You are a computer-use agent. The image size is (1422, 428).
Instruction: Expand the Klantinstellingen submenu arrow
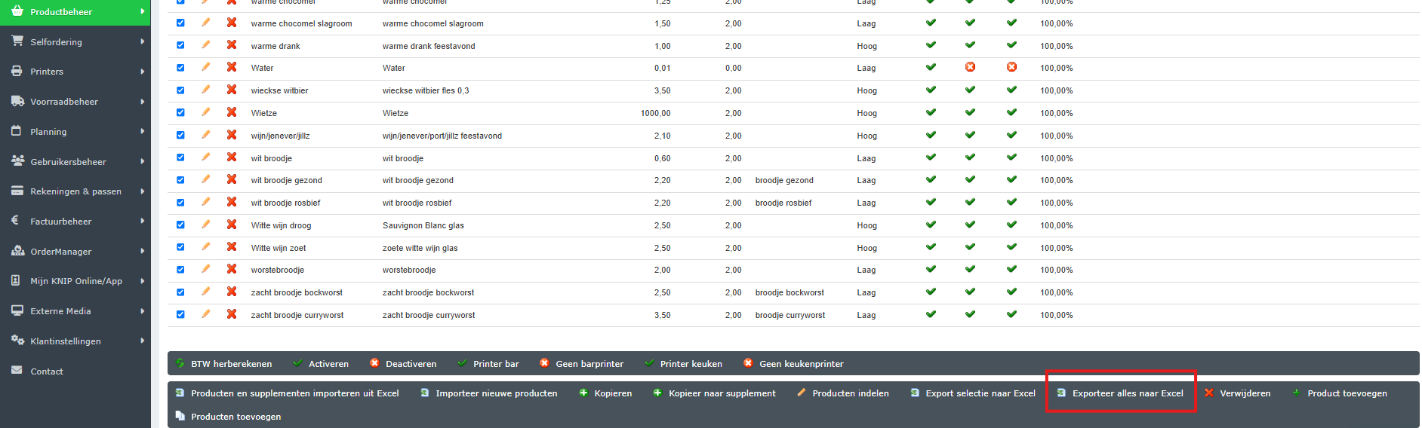(142, 341)
